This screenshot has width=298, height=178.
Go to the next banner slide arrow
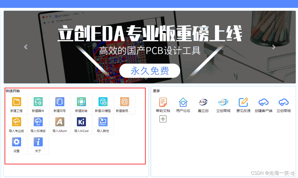point(274,47)
